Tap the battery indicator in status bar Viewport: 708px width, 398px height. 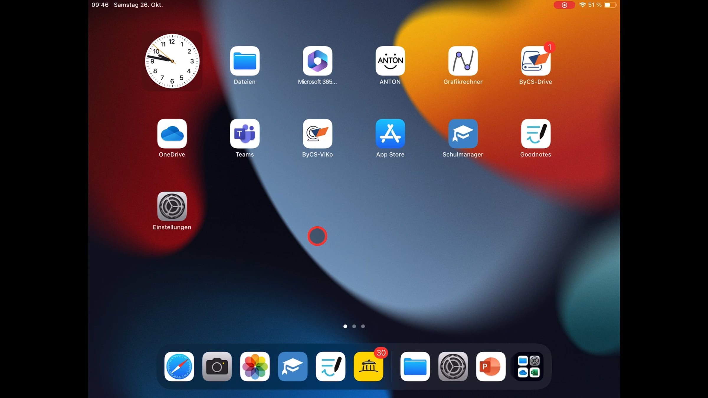(610, 5)
